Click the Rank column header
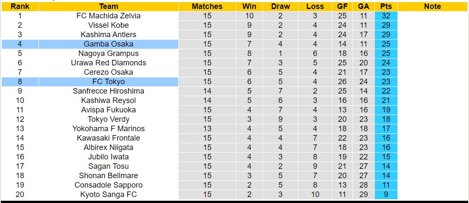Screen dimensions: 469x203 20,6
